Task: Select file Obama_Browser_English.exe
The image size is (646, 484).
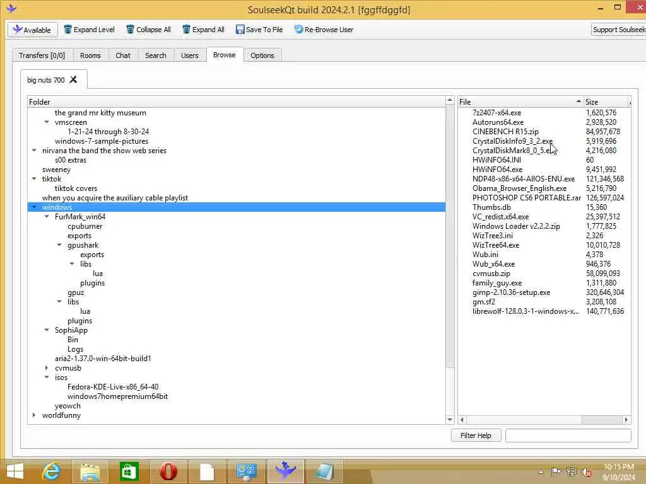Action: 520,188
